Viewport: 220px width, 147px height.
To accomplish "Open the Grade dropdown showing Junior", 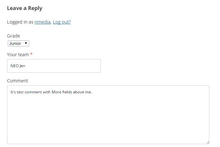I will coord(18,43).
